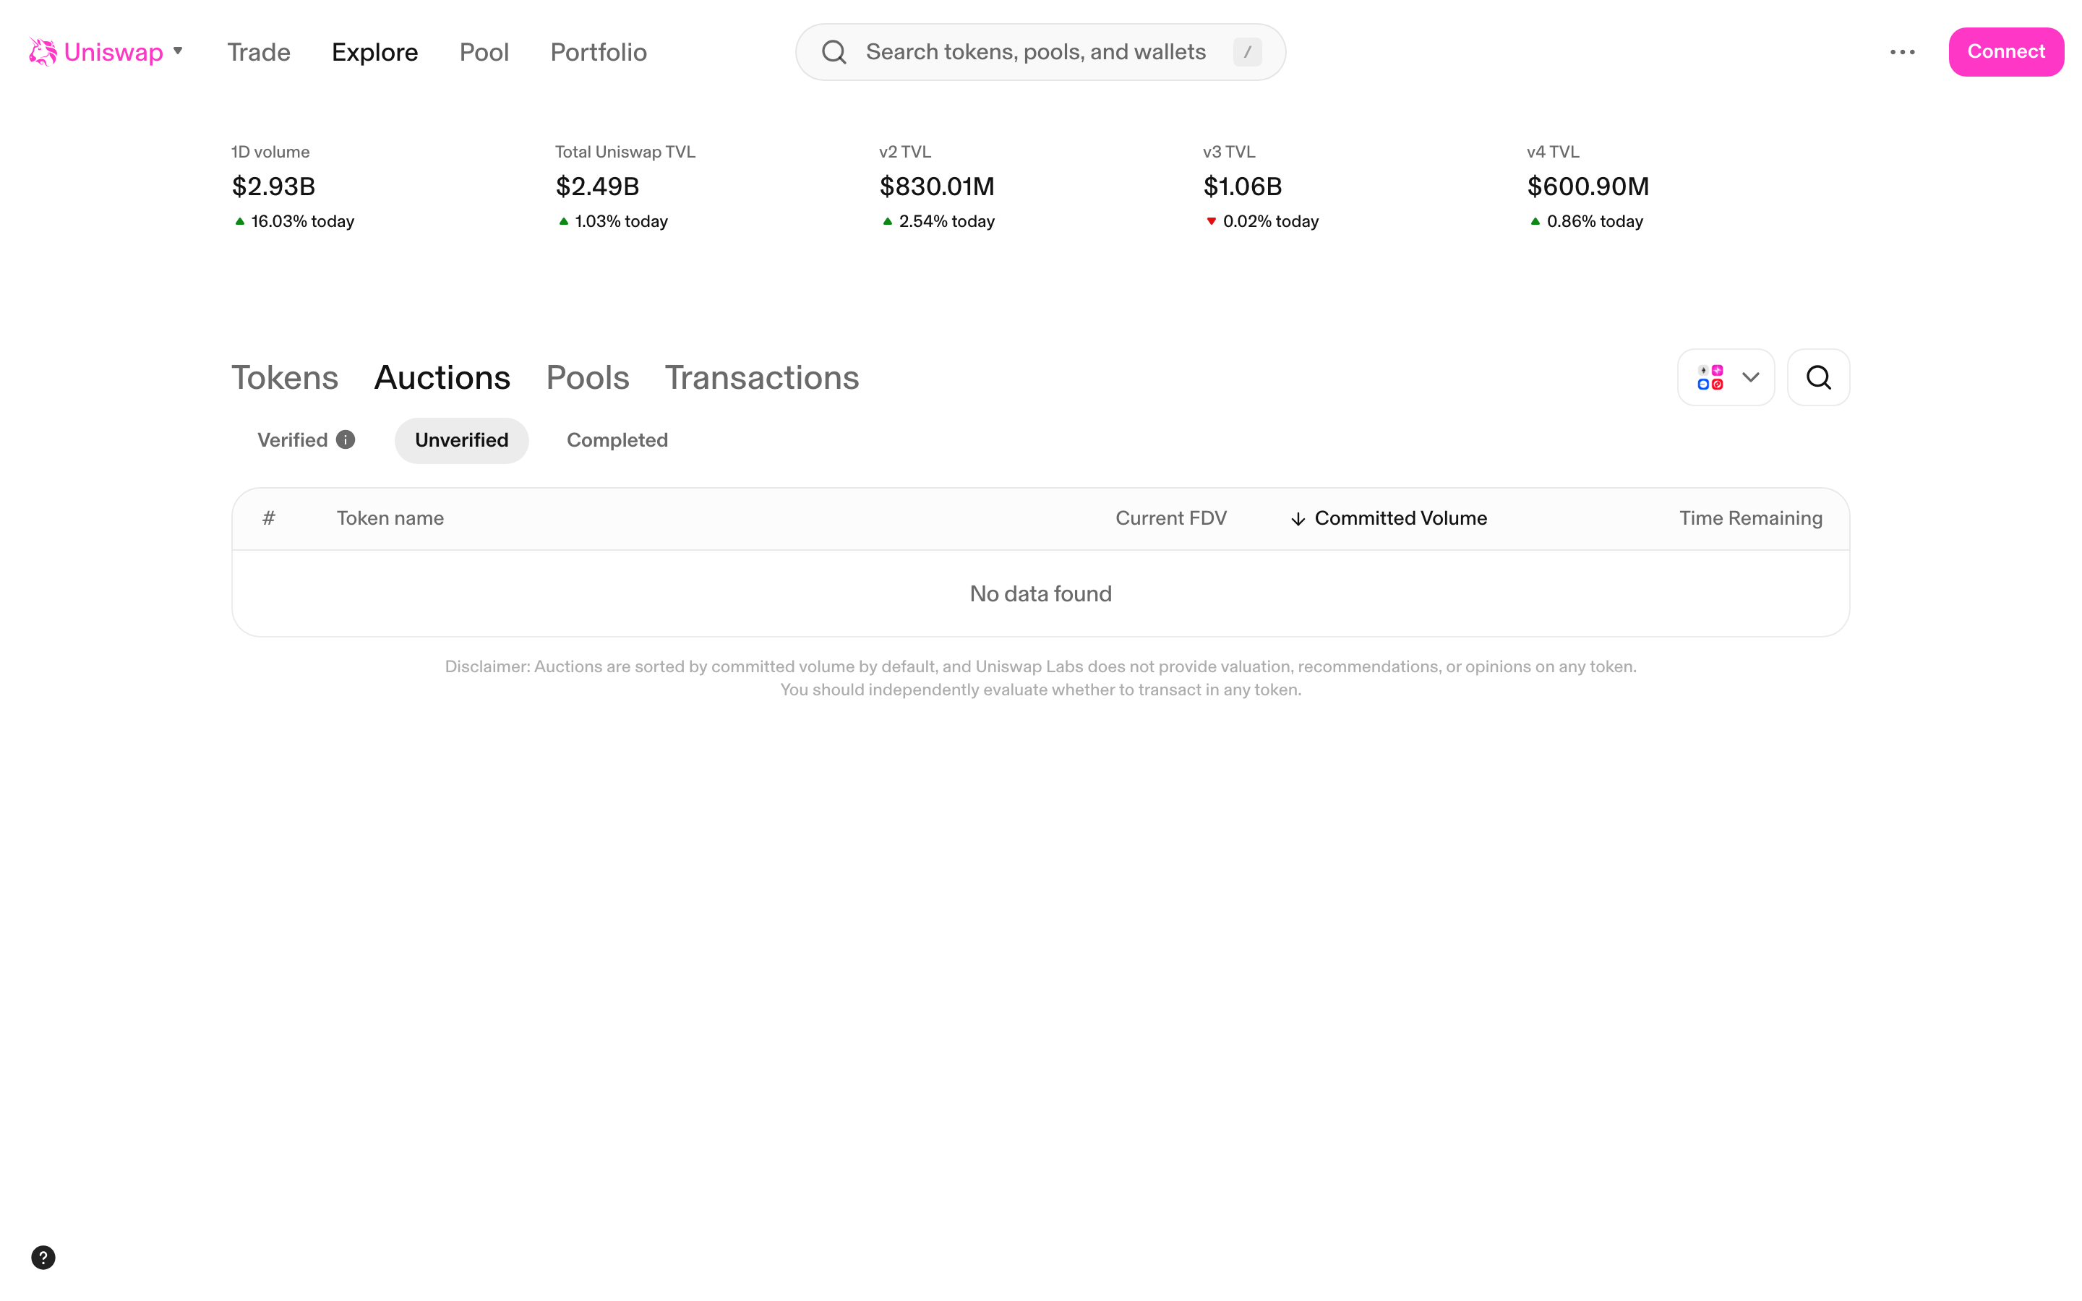The width and height of the screenshot is (2082, 1301).
Task: Keep Unverified filter selected
Action: click(461, 439)
